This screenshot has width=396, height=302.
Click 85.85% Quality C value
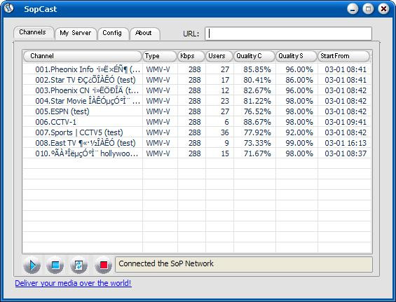[x=257, y=69]
